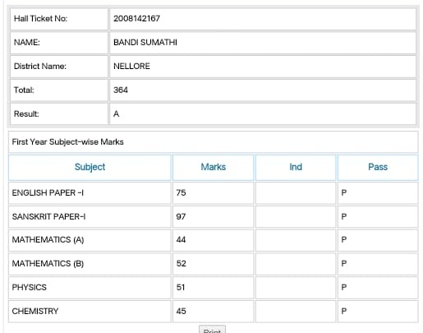
Task: Click the Chemistry marks value 45
Action: click(181, 312)
